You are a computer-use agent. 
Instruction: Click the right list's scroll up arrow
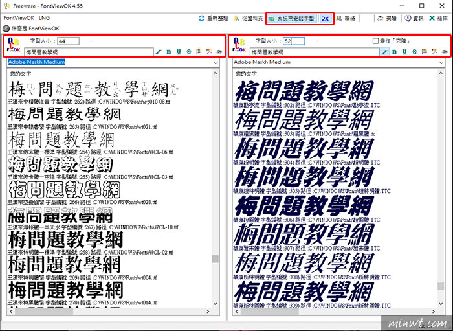(x=441, y=73)
